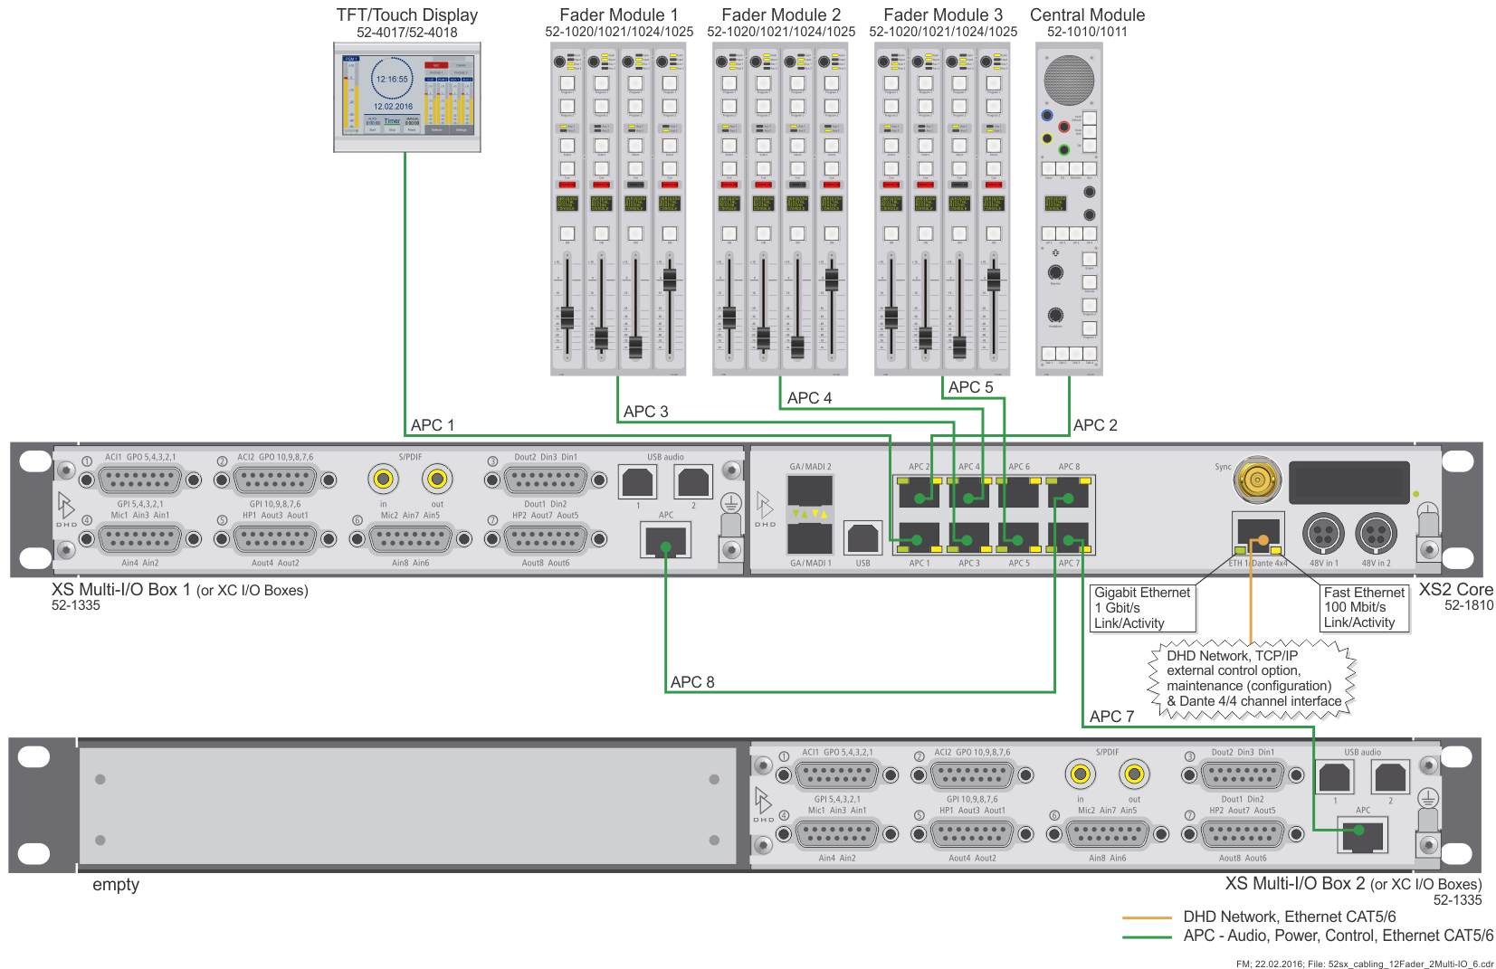The width and height of the screenshot is (1496, 969).
Task: Select the Sync BNC connector on XS2 Core
Action: point(1258,480)
